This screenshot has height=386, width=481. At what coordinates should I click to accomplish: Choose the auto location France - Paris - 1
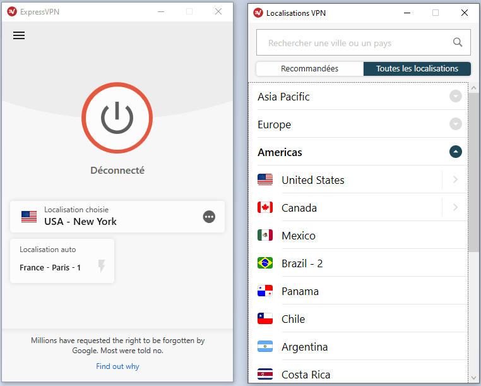coord(62,261)
